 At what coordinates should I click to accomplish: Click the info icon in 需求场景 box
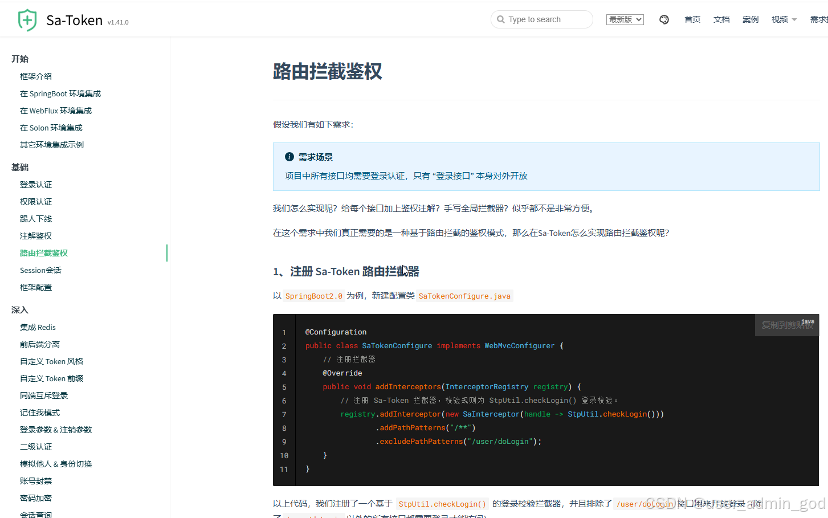[289, 157]
